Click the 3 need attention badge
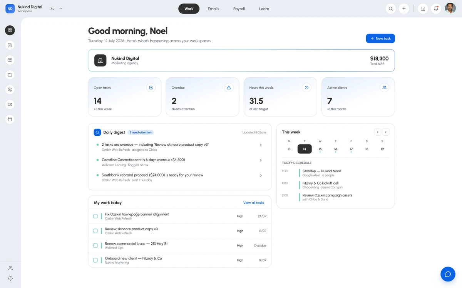The height and width of the screenshot is (288, 462). coord(141,132)
